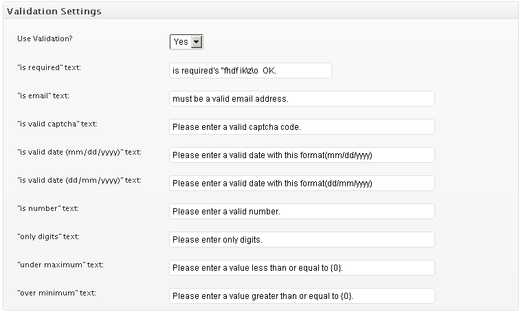Click the "greater than or equal to" field
The height and width of the screenshot is (312, 521).
302,296
